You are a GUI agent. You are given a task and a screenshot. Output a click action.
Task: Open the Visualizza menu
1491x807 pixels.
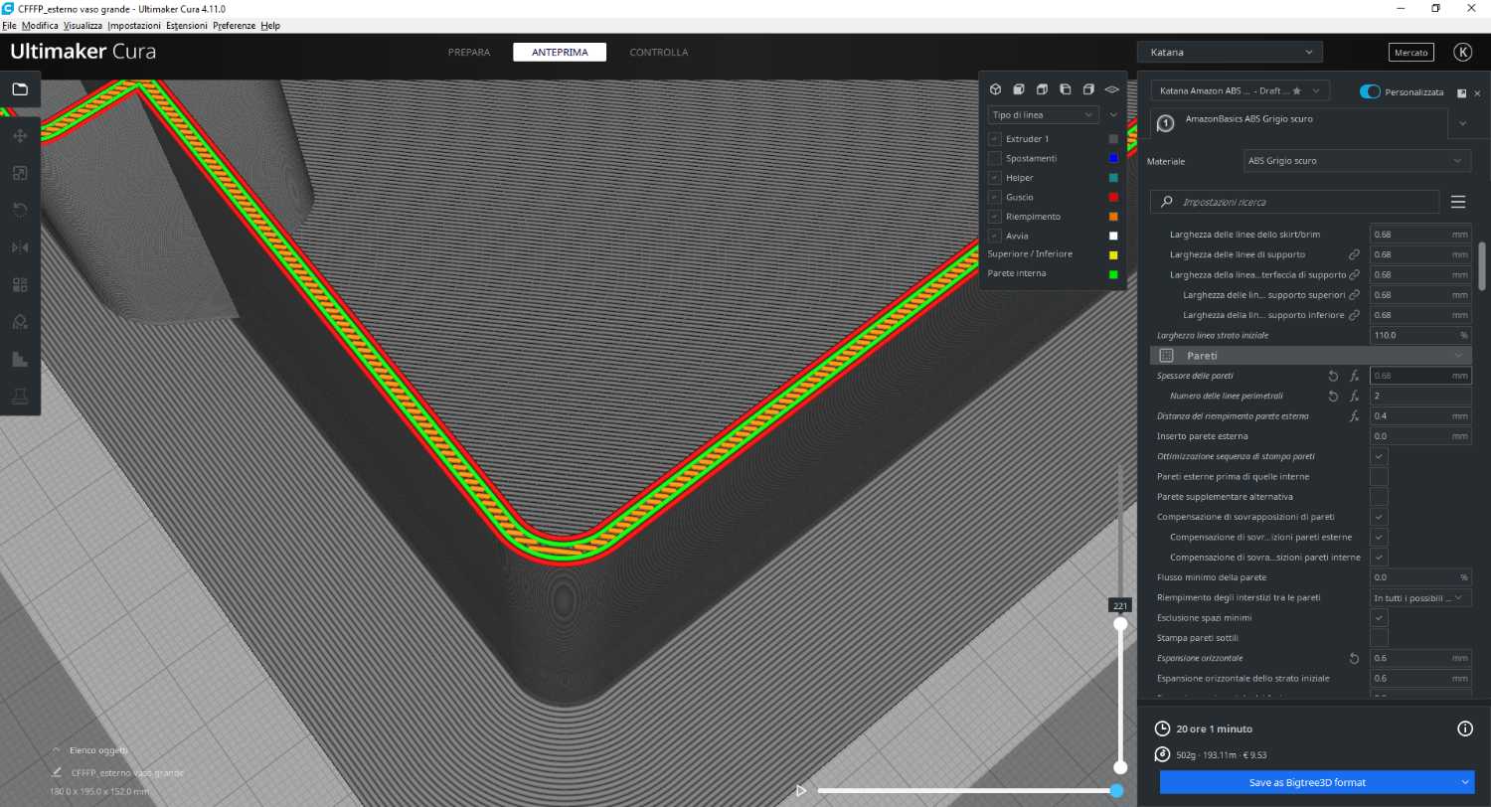83,25
